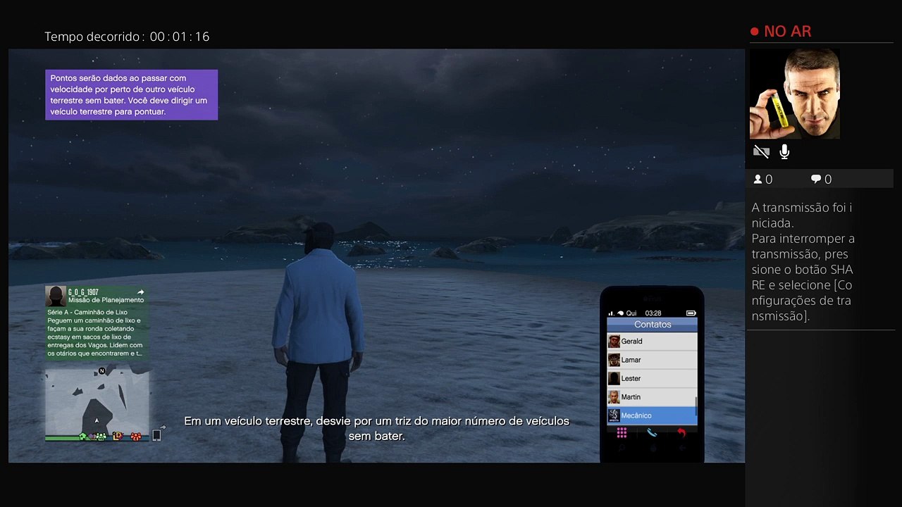Click Lamar's portrait thumbnail
Image resolution: width=902 pixels, height=507 pixels.
click(614, 360)
